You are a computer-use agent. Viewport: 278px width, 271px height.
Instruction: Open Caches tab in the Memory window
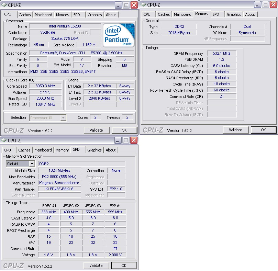coord(164,14)
